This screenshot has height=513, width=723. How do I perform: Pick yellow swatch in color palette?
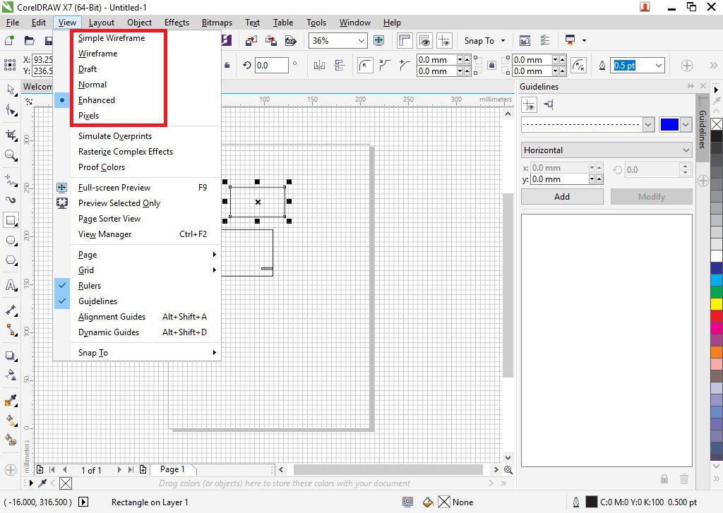[717, 303]
